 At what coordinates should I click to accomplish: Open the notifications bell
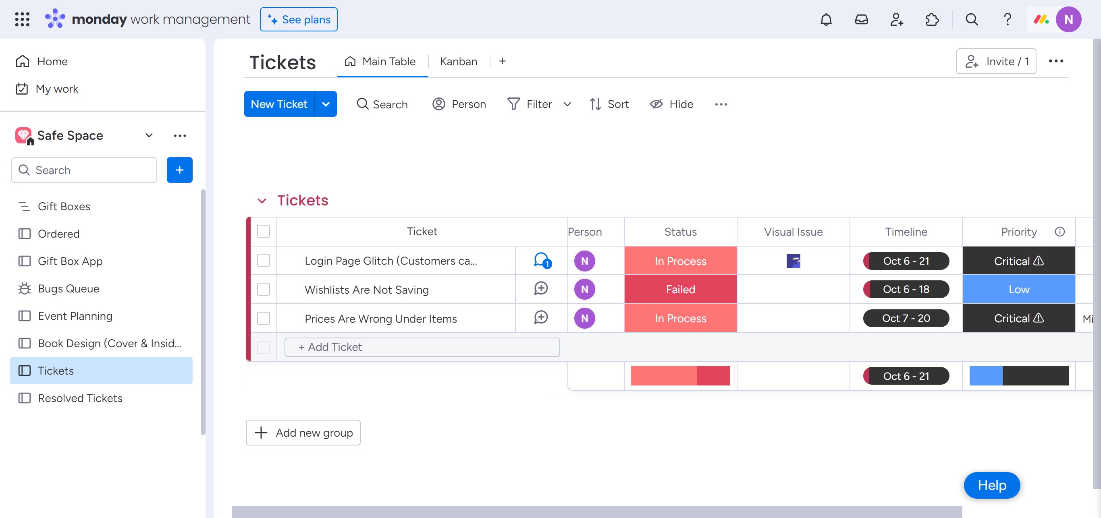tap(826, 19)
